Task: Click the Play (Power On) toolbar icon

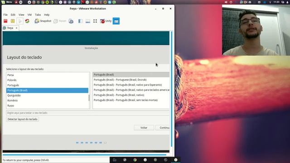Action: pyautogui.click(x=20, y=21)
